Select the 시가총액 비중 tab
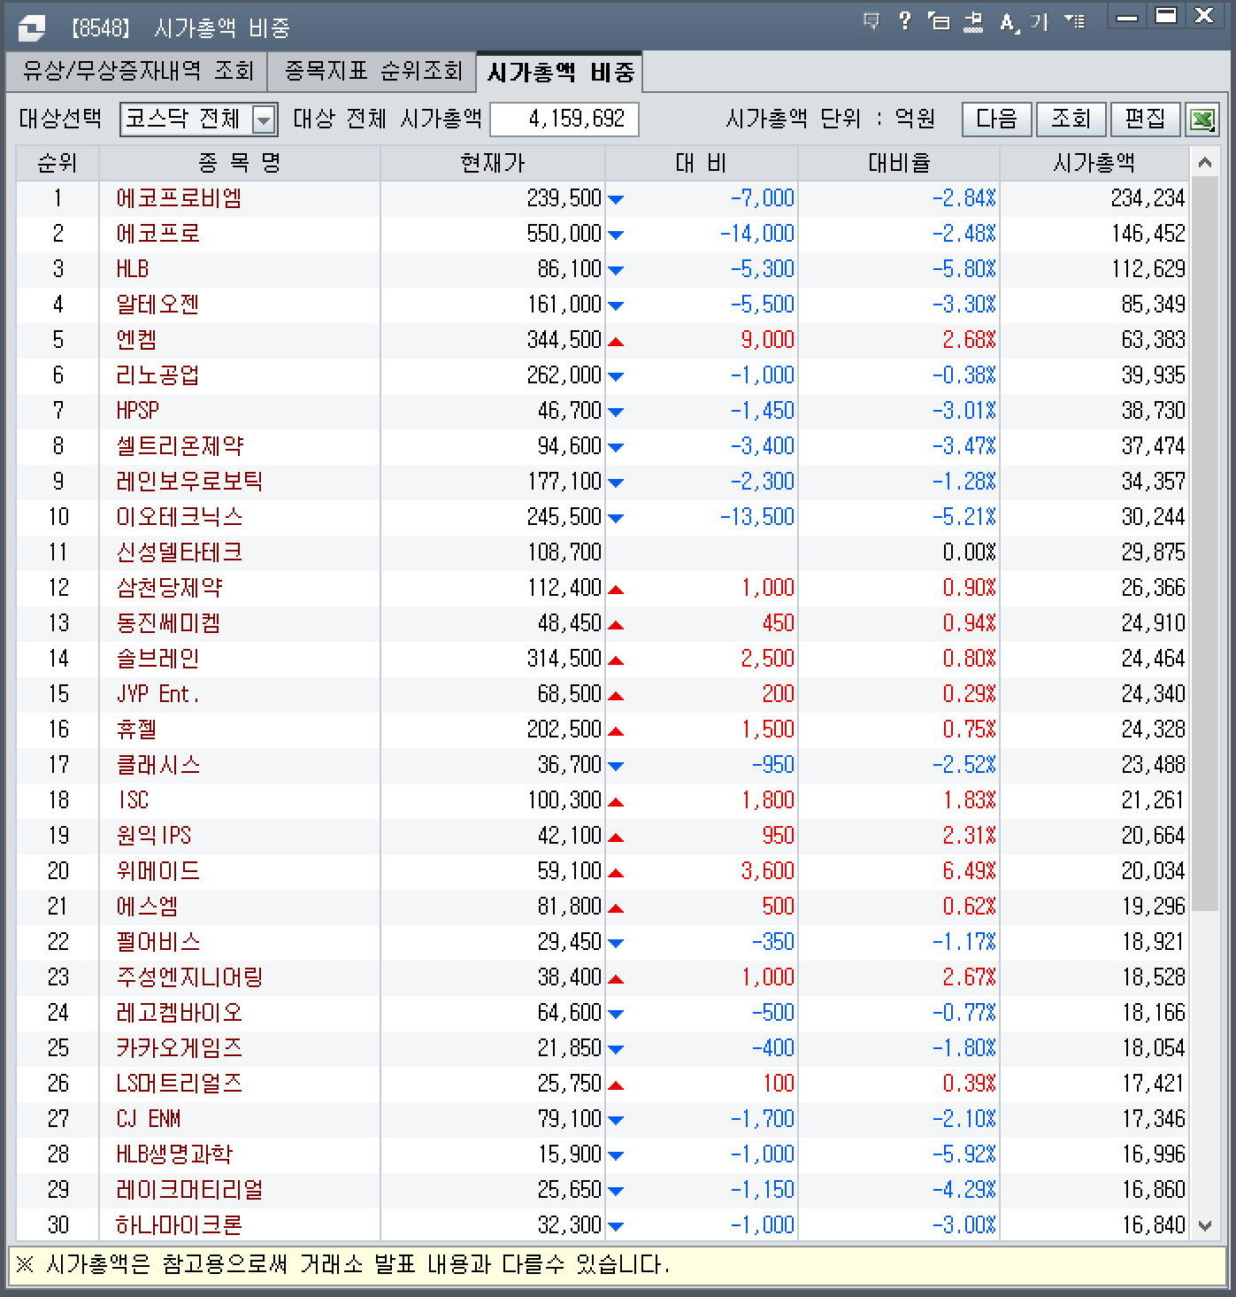1236x1297 pixels. 560,72
